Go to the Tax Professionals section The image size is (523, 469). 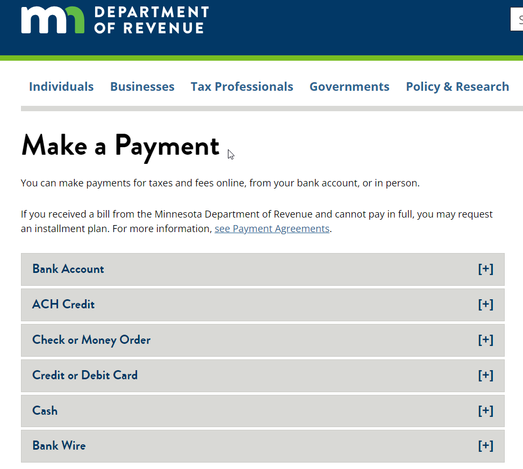click(x=242, y=86)
